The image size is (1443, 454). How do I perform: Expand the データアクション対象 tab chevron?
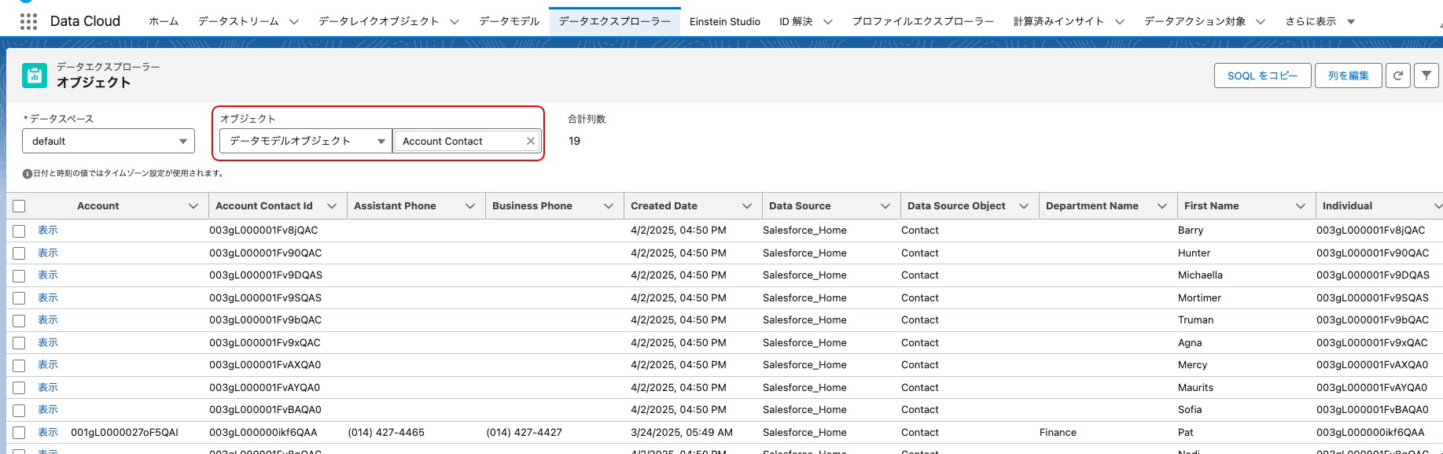click(x=1261, y=22)
